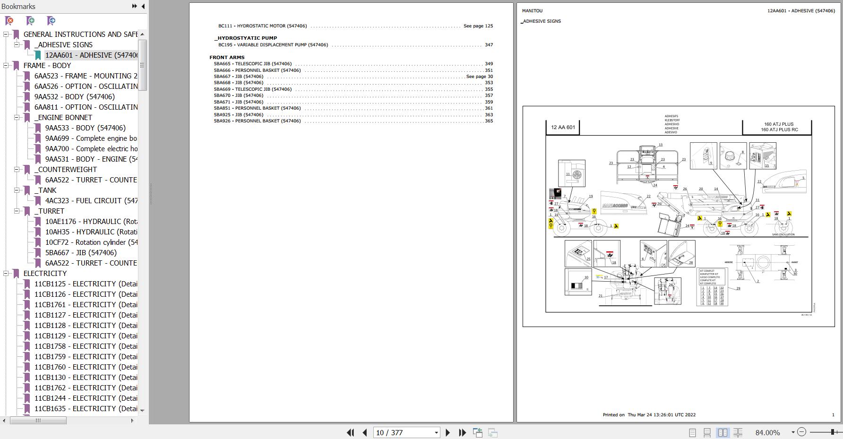Open the page number dropdown
Screen dimensions: 843x439
(436, 432)
